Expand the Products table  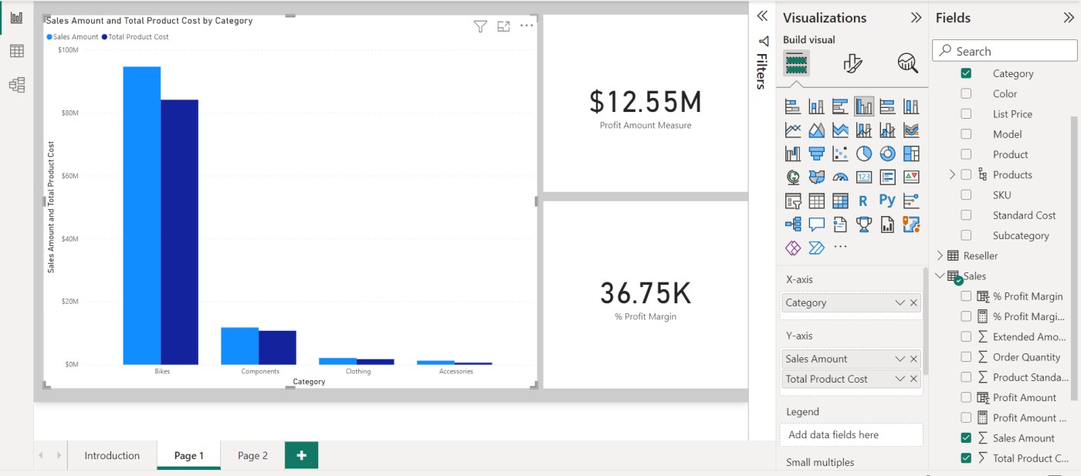(x=954, y=174)
